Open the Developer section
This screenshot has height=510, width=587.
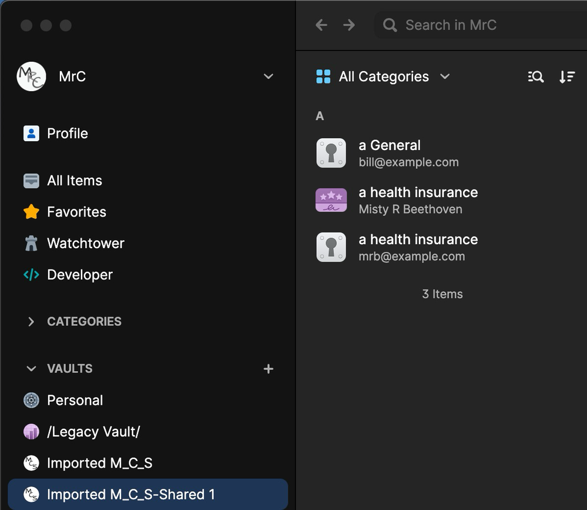pos(79,275)
